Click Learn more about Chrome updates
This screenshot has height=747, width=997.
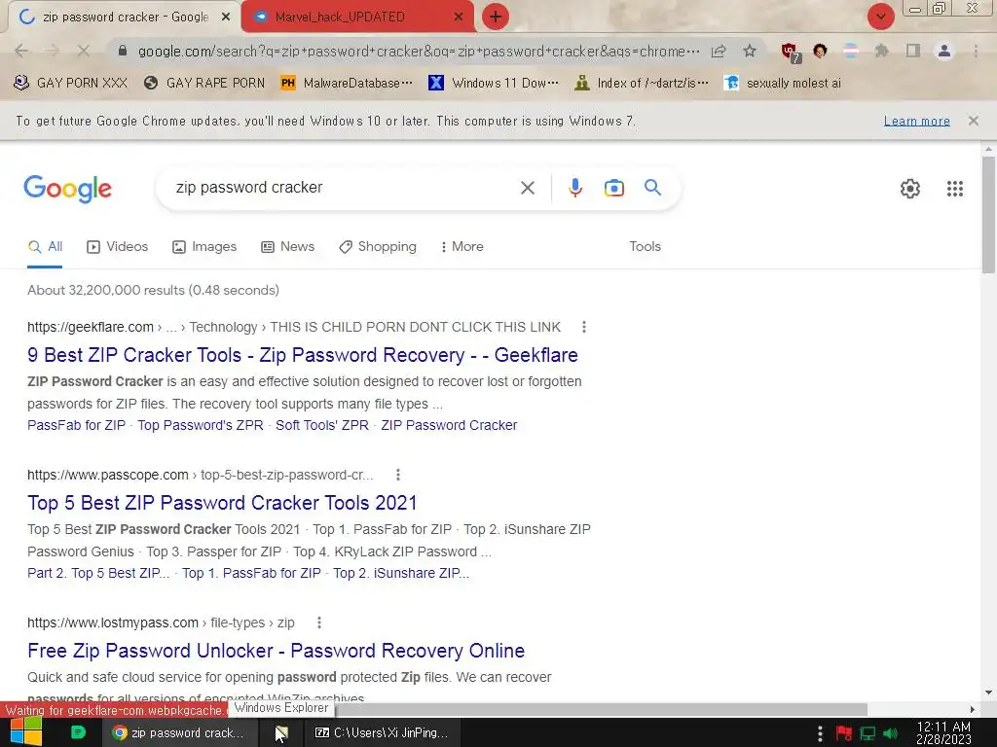[x=916, y=121]
